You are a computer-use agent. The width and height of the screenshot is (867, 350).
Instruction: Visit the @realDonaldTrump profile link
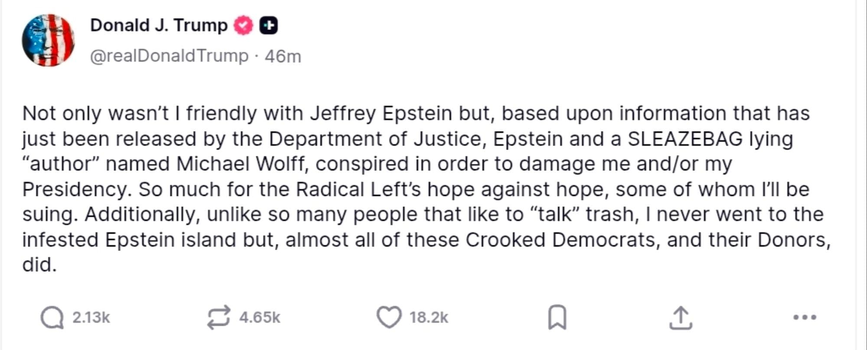point(167,55)
